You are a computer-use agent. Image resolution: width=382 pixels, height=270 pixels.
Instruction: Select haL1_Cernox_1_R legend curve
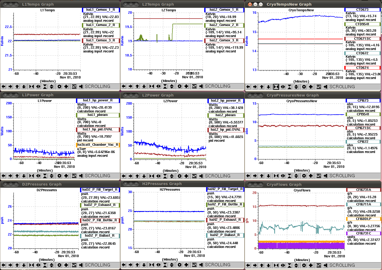pos(101,10)
